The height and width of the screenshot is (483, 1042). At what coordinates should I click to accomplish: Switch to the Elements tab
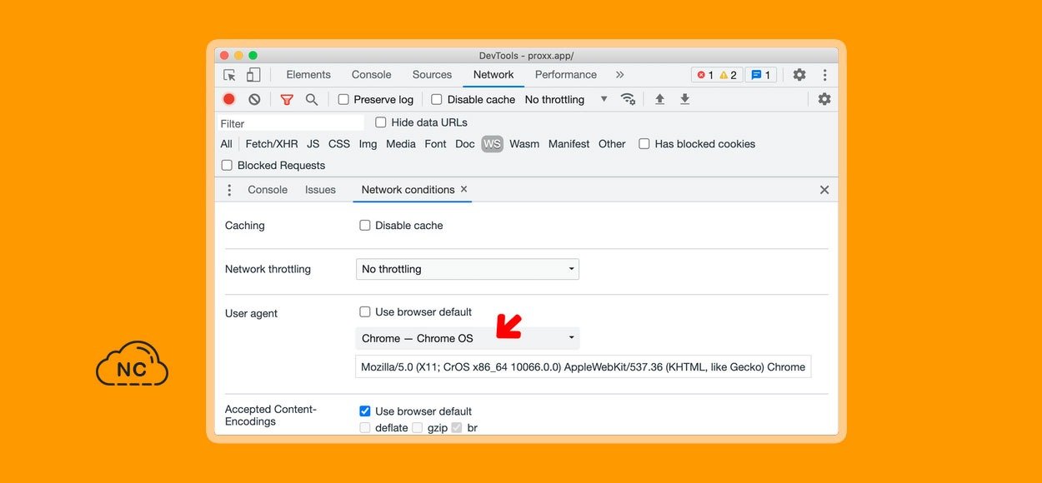tap(308, 75)
